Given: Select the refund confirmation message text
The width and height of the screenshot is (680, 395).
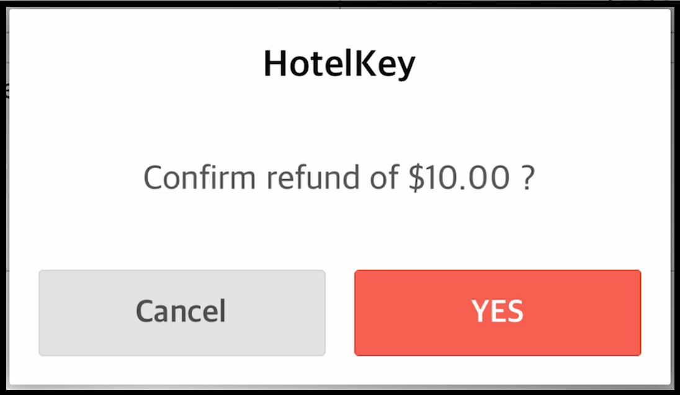Looking at the screenshot, I should point(340,177).
